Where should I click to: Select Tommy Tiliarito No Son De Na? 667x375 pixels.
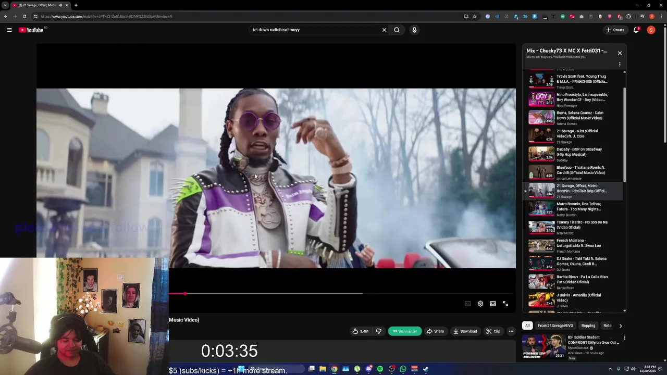(x=572, y=227)
